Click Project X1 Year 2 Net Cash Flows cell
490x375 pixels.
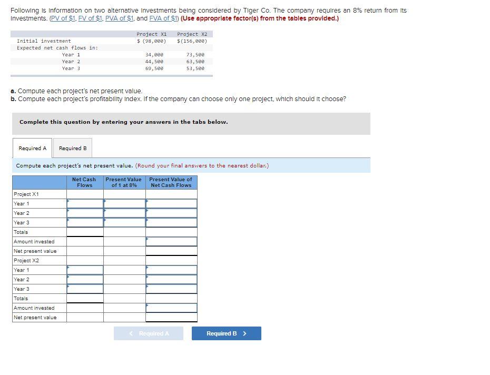tap(84, 213)
